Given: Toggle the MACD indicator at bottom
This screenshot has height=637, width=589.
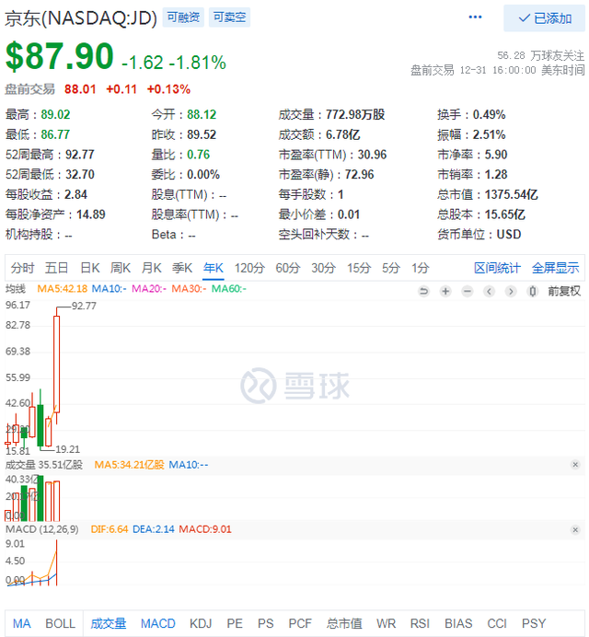Looking at the screenshot, I should click(157, 623).
